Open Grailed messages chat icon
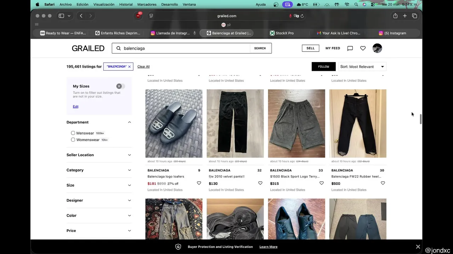Image resolution: width=453 pixels, height=254 pixels. pos(350,48)
